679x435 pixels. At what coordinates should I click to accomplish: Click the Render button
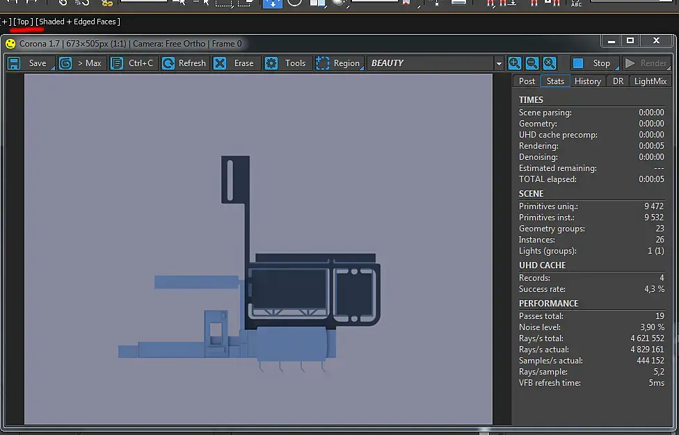click(x=646, y=63)
